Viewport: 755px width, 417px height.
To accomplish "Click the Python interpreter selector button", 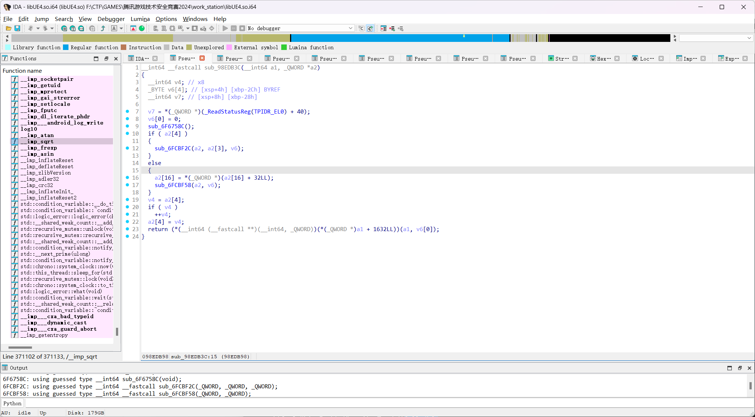I will [13, 403].
